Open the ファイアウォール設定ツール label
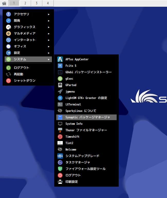 [x=86, y=169]
